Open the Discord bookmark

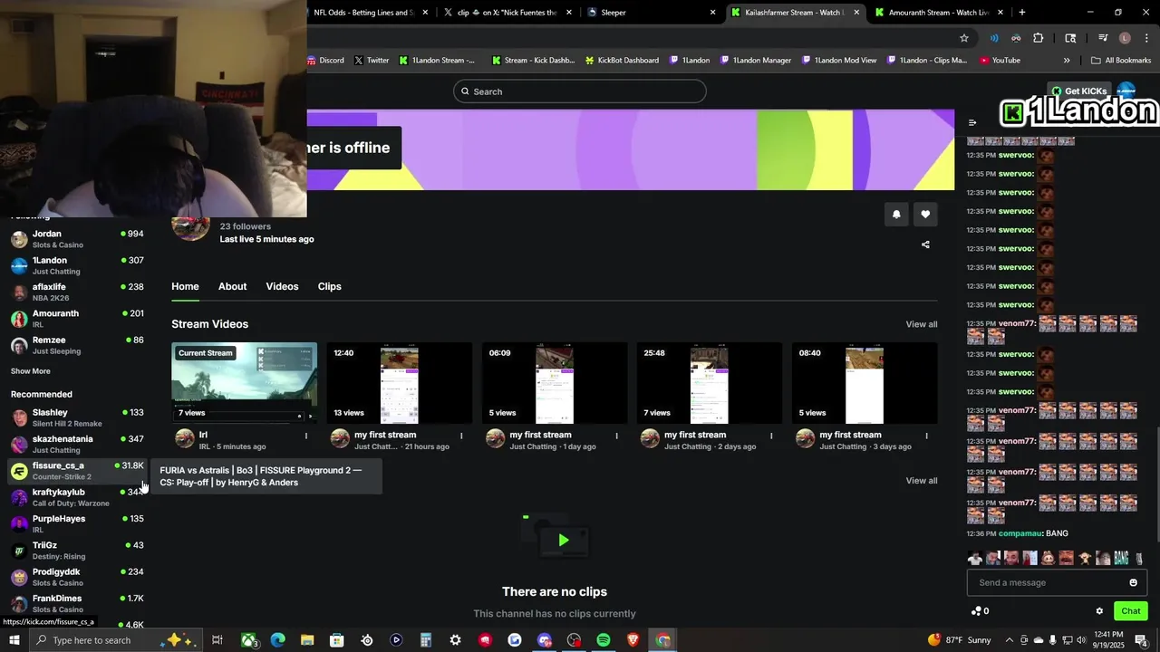pos(324,61)
